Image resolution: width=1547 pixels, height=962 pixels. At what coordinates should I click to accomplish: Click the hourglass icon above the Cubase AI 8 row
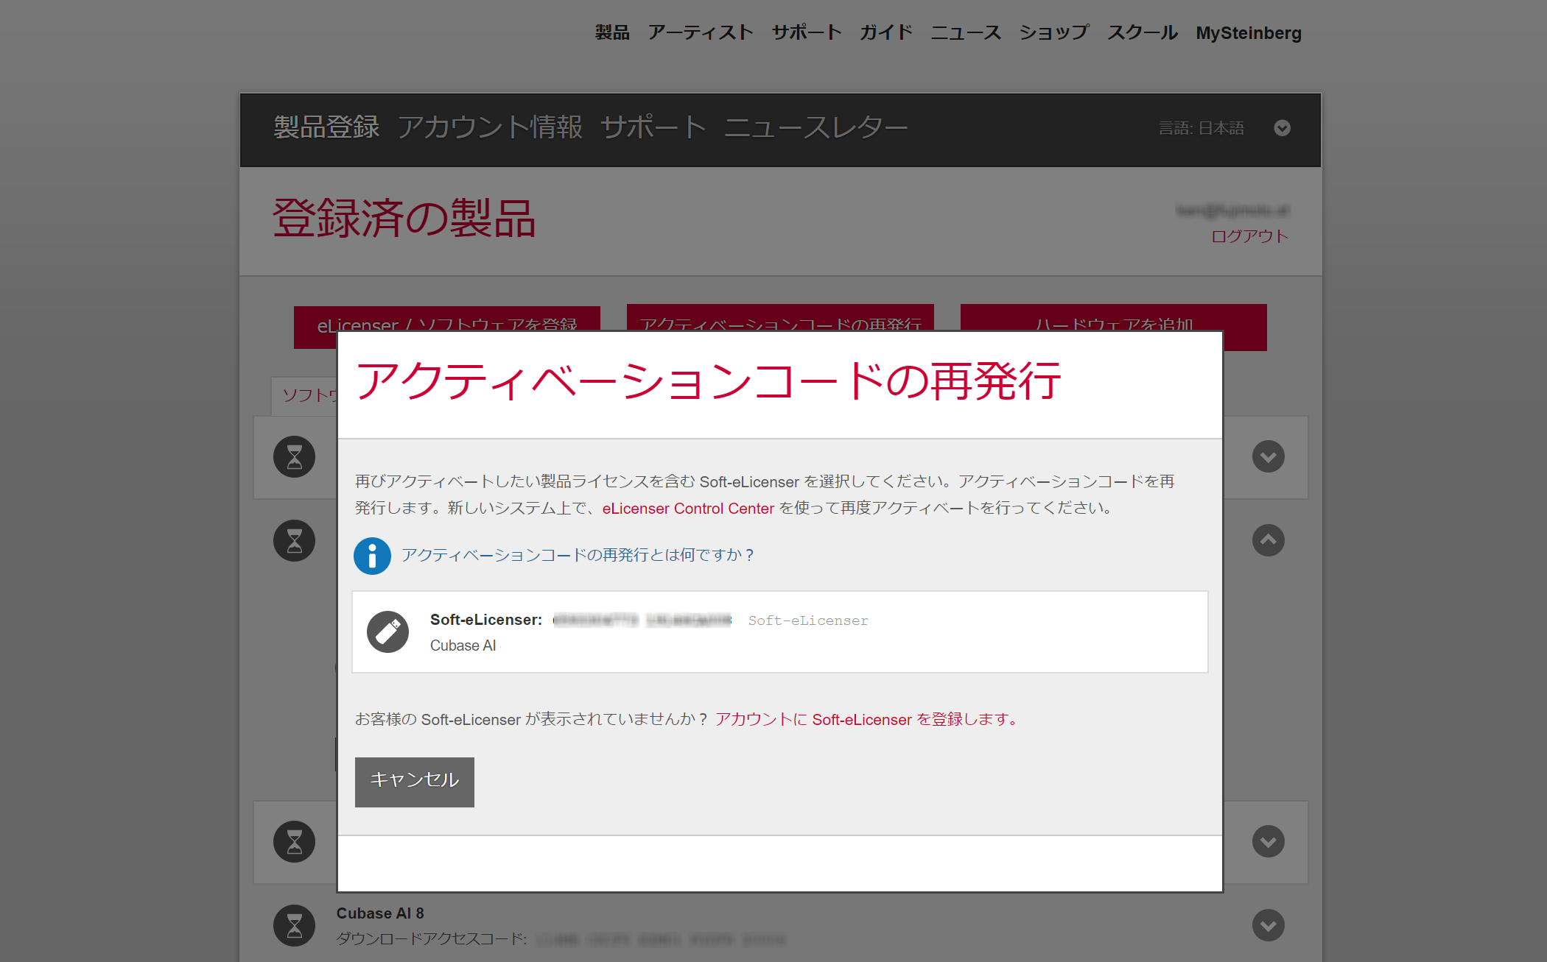[295, 841]
